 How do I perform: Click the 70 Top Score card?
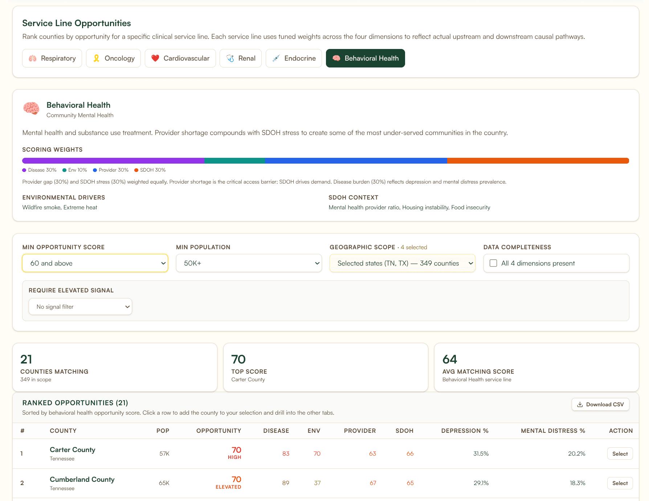(x=326, y=367)
